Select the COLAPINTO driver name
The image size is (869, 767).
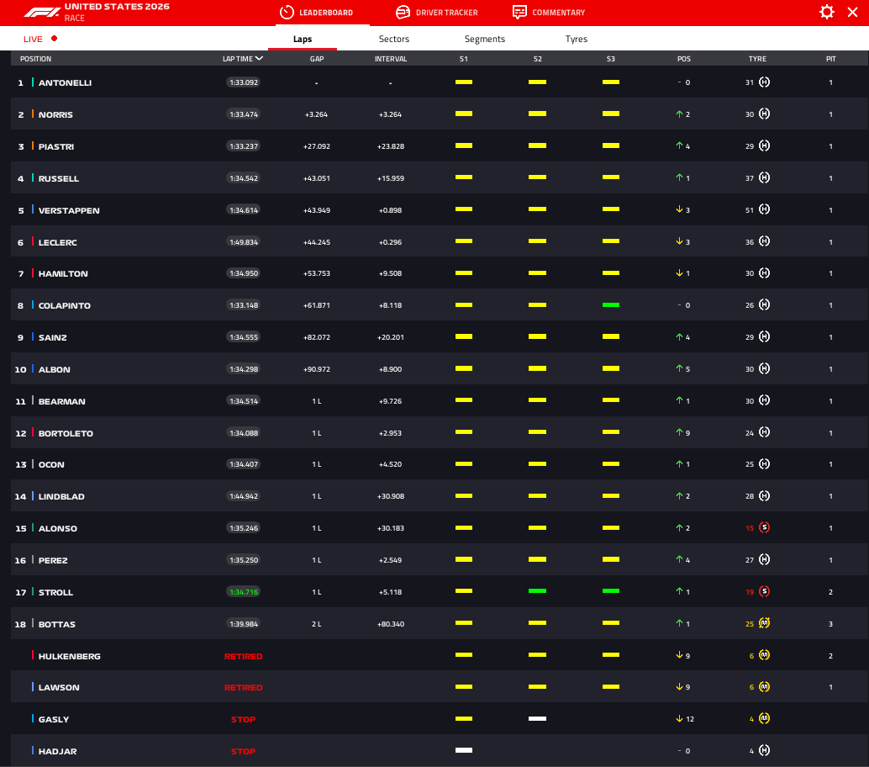tap(64, 305)
